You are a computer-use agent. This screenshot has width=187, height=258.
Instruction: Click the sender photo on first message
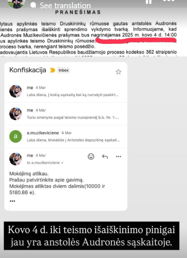tap(16, 91)
